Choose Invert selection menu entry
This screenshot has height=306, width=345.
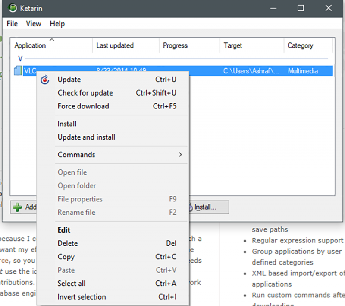coord(82,297)
